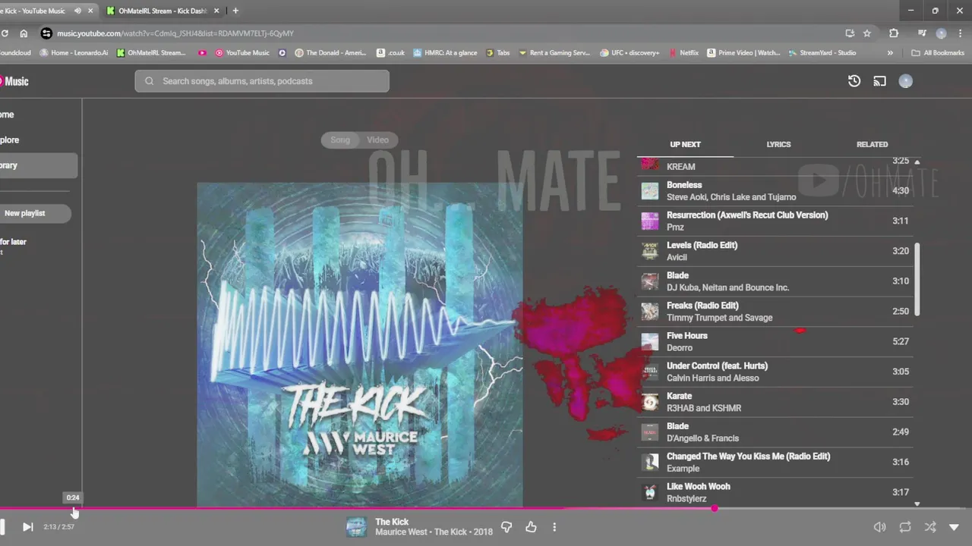The width and height of the screenshot is (972, 546).
Task: Like the current song The Kick
Action: click(531, 527)
